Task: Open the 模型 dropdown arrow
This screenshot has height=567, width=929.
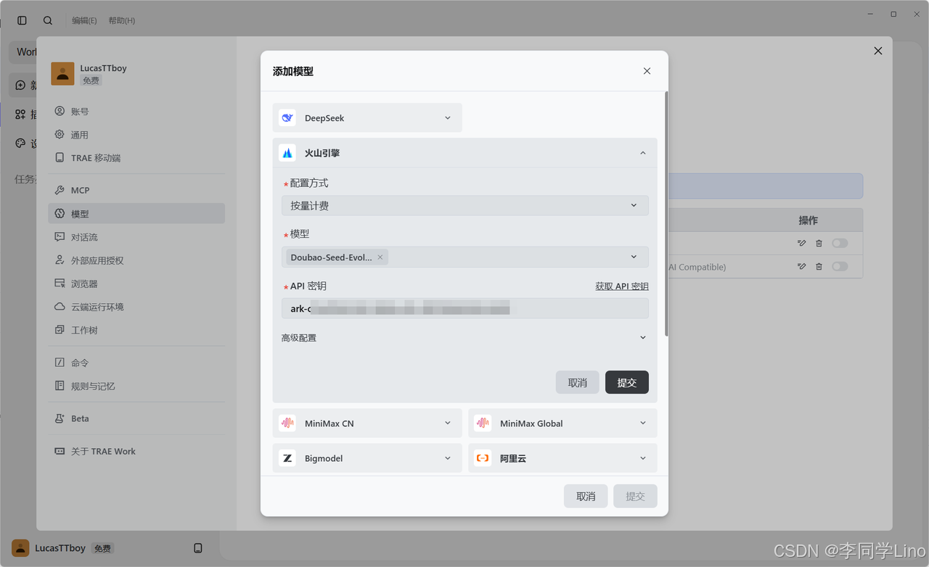Action: point(634,257)
